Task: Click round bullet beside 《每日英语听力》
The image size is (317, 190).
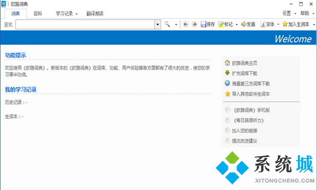Action: tap(227, 120)
